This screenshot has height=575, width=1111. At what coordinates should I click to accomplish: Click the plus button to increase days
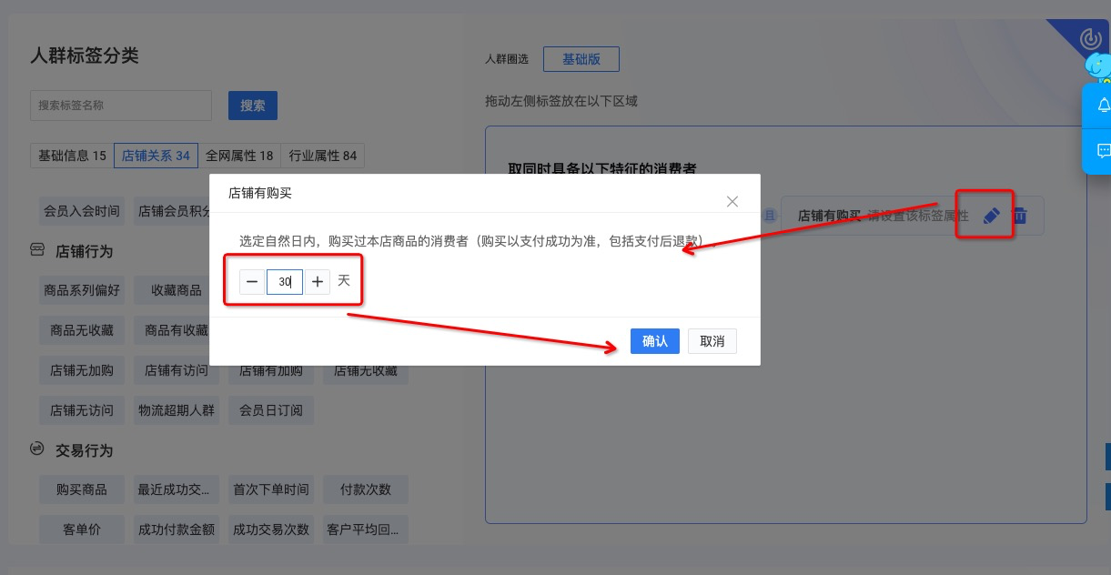pyautogui.click(x=318, y=282)
